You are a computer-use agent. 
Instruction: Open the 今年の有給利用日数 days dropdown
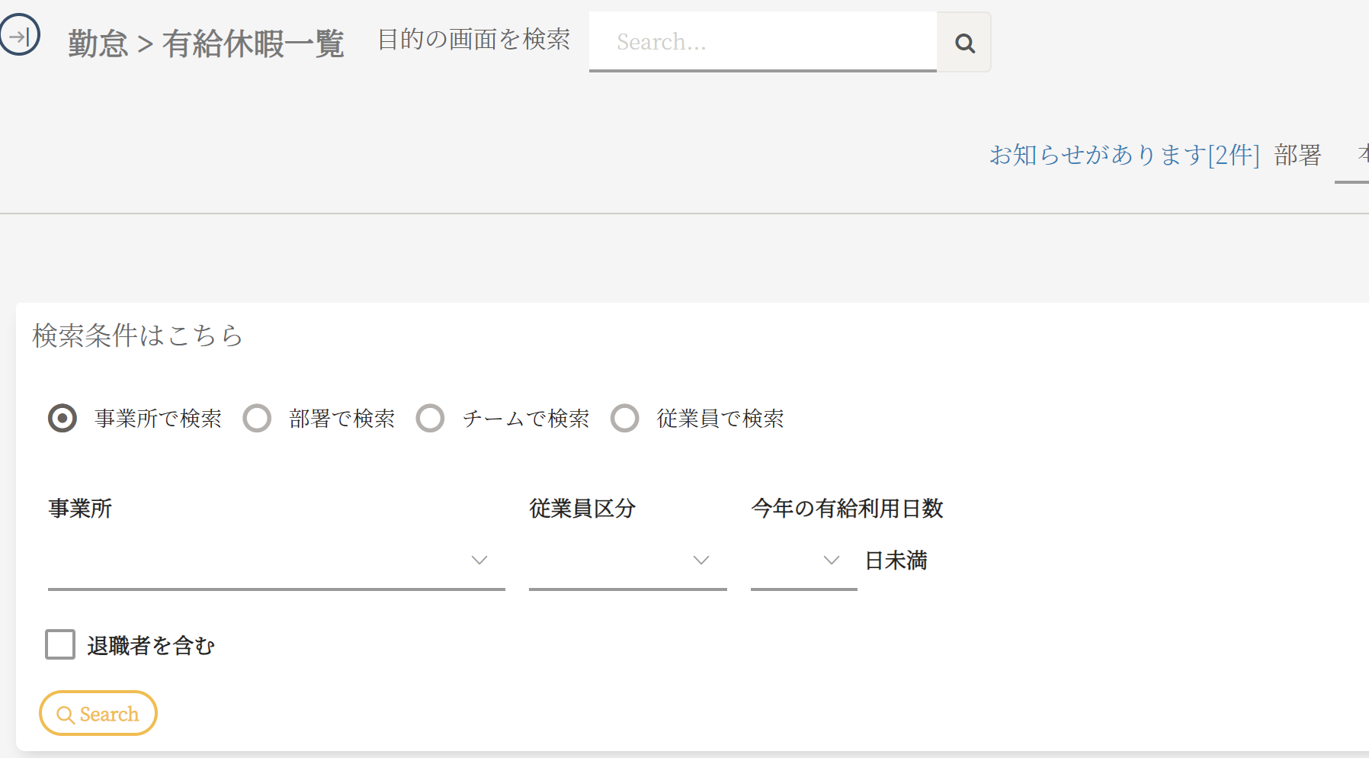tap(803, 561)
